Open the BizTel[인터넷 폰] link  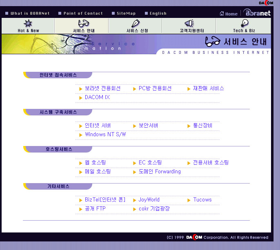coord(105,200)
